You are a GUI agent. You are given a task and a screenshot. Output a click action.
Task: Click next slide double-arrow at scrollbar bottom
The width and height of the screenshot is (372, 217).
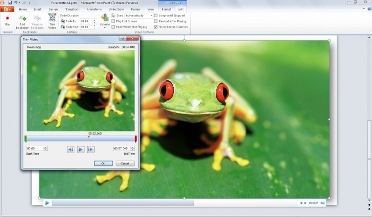coord(369,208)
